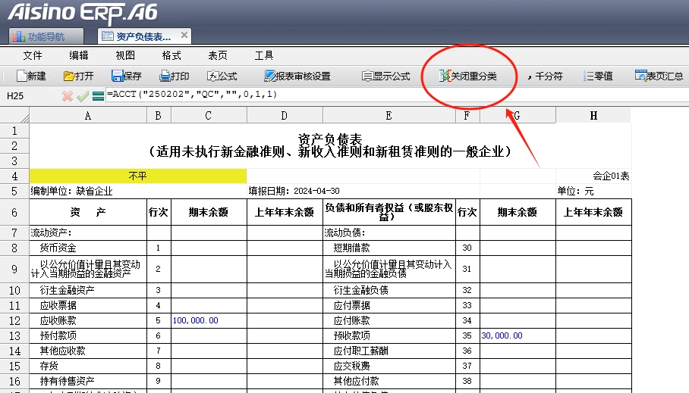The image size is (689, 393).
Task: Open the 公式 (Formula) tool
Action: click(222, 76)
